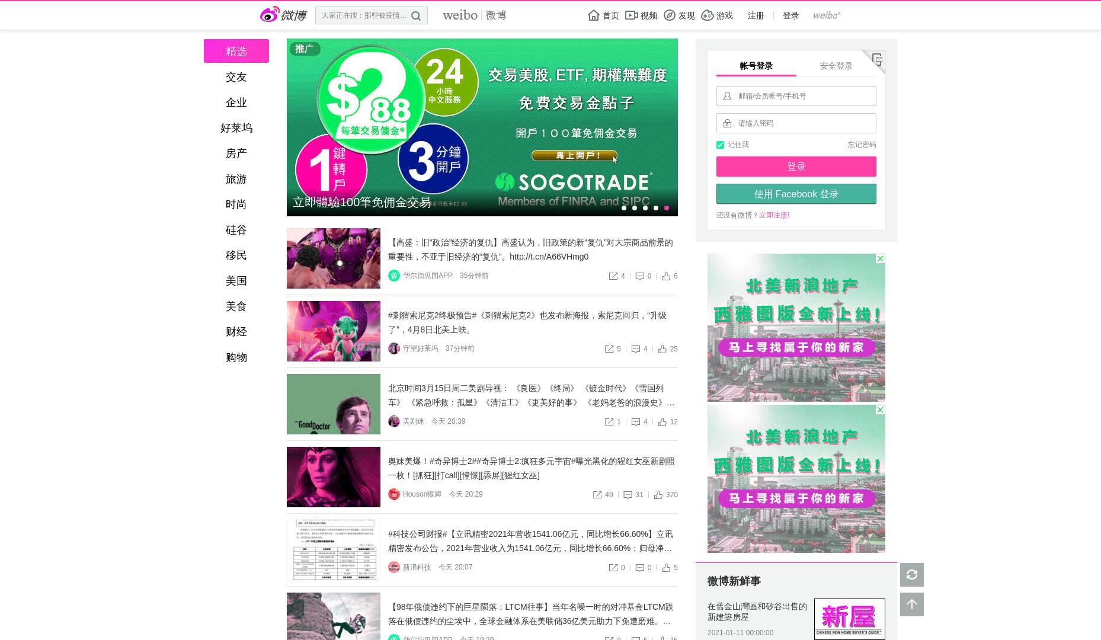The width and height of the screenshot is (1101, 640).
Task: Open 在舊金山灣區和矽谷出售的新建築房屋 news link
Action: (x=757, y=611)
